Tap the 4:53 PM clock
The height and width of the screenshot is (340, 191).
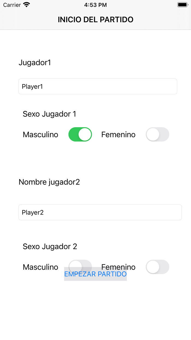pos(95,5)
